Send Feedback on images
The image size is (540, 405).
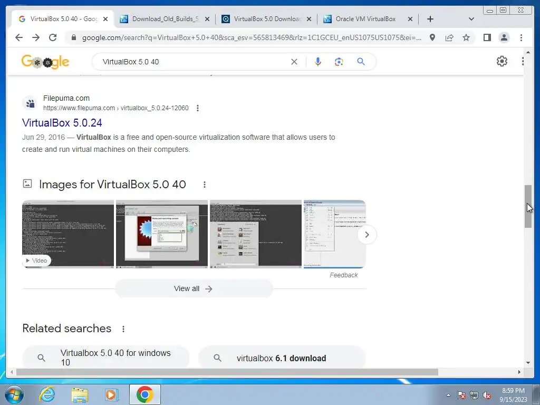(344, 275)
